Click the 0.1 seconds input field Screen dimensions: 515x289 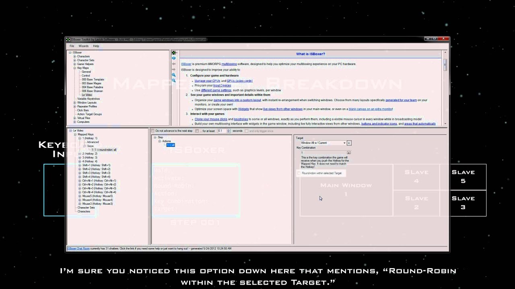click(223, 131)
